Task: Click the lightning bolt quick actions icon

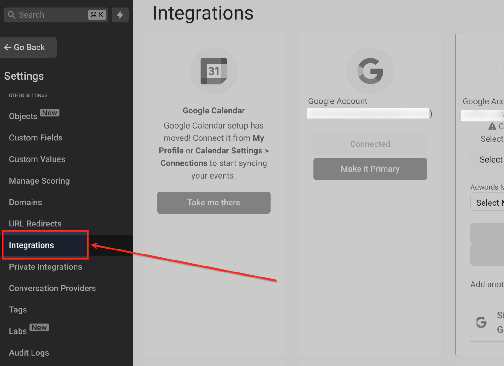Action: [x=120, y=15]
